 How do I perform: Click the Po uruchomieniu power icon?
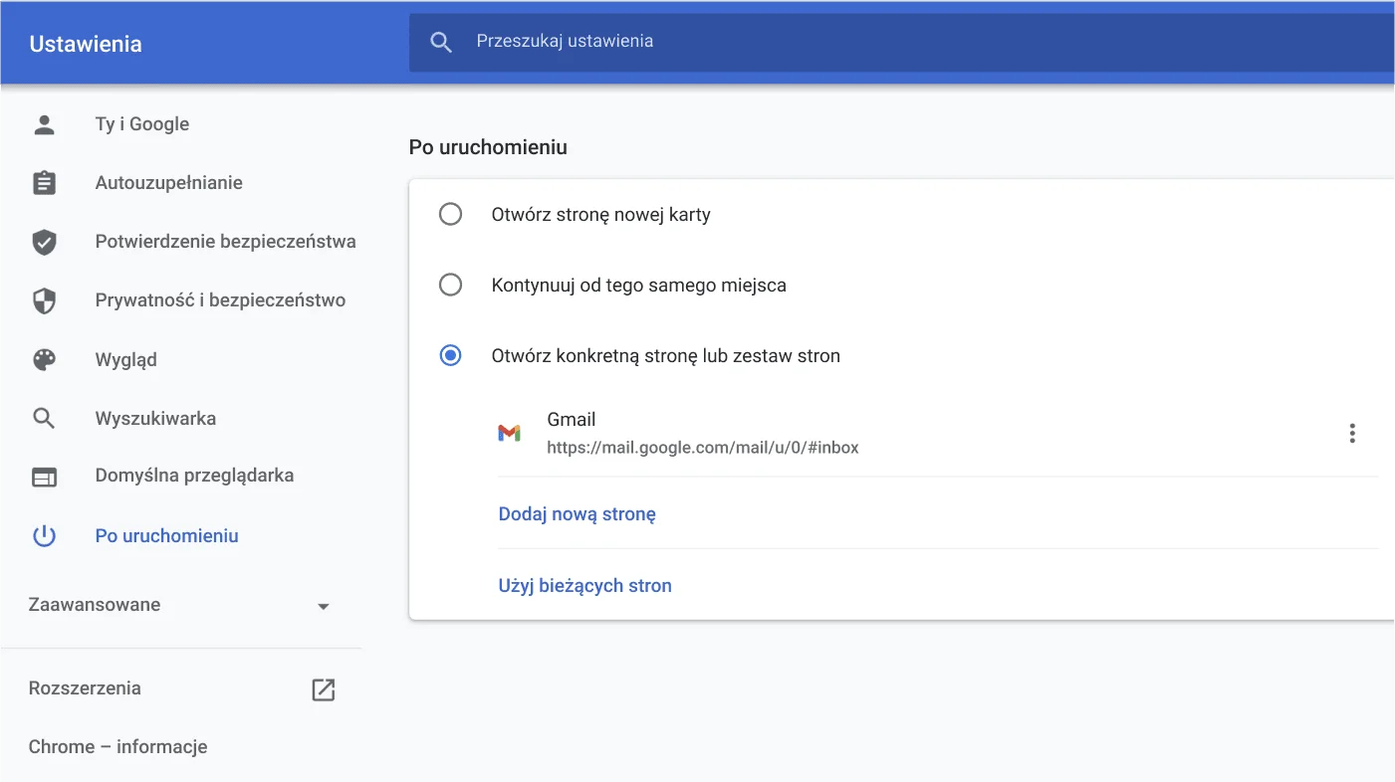pyautogui.click(x=44, y=535)
